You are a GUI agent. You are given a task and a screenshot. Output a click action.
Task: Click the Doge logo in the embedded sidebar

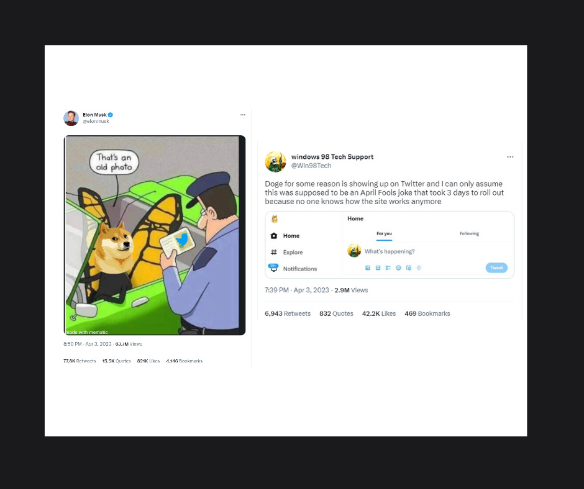coord(275,219)
